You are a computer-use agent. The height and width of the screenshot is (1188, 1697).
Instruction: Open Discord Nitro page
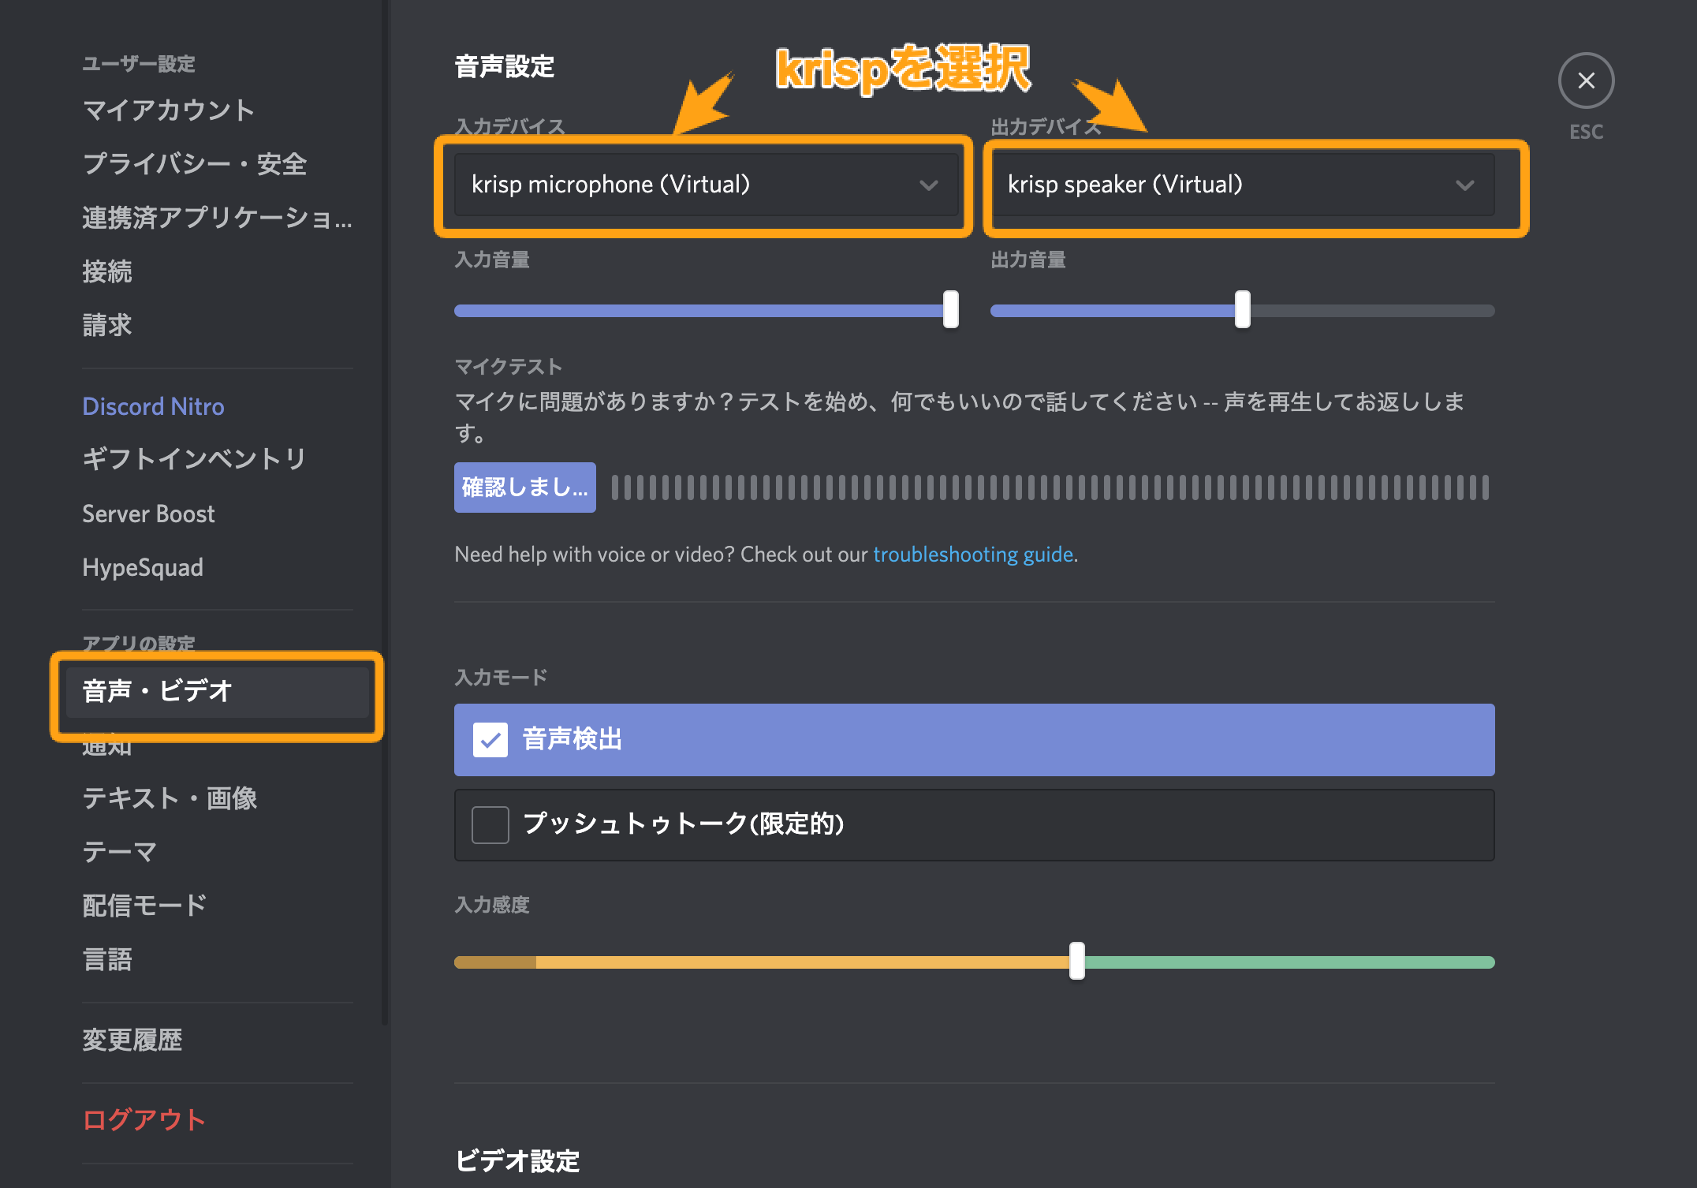click(x=154, y=406)
